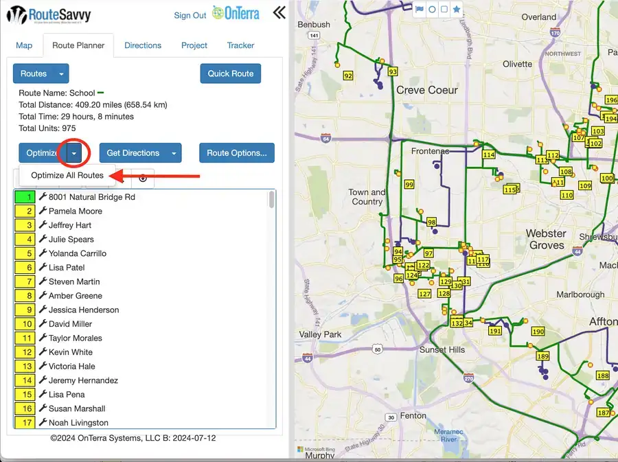Open the Tracker tab
618x462 pixels.
[240, 45]
